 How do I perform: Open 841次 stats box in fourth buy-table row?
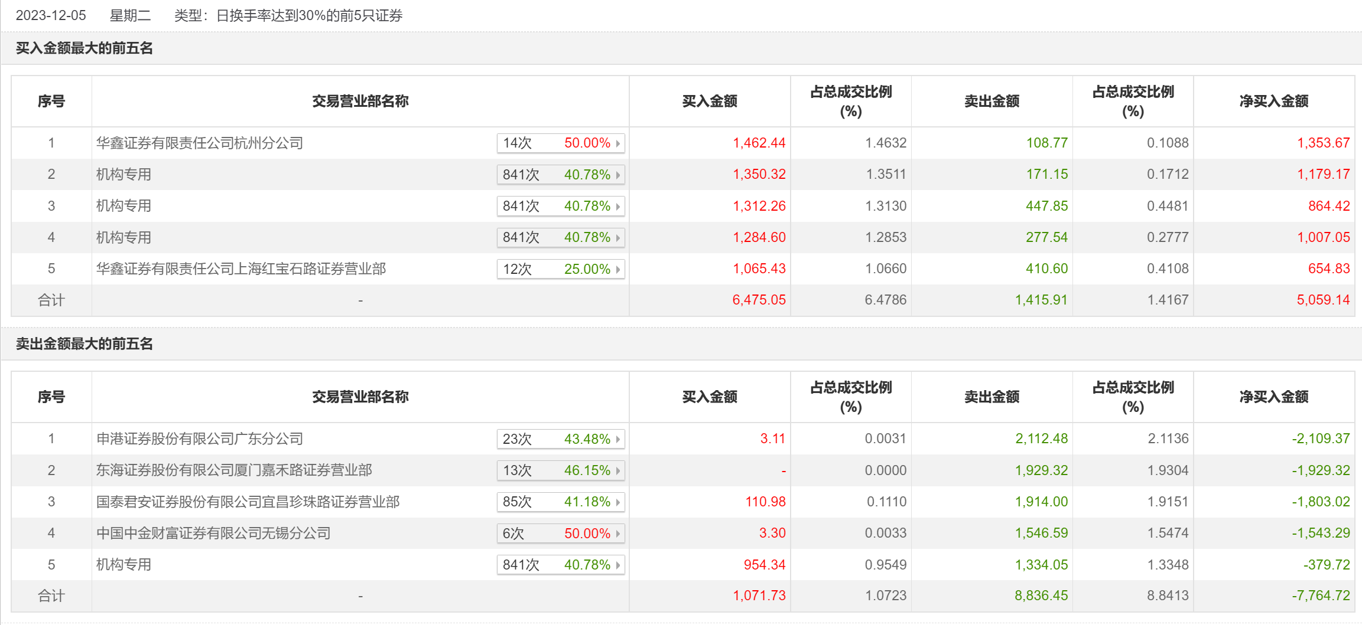(x=560, y=238)
